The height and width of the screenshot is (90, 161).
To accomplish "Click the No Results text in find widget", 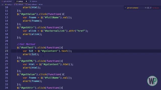I will (x=155, y=8).
